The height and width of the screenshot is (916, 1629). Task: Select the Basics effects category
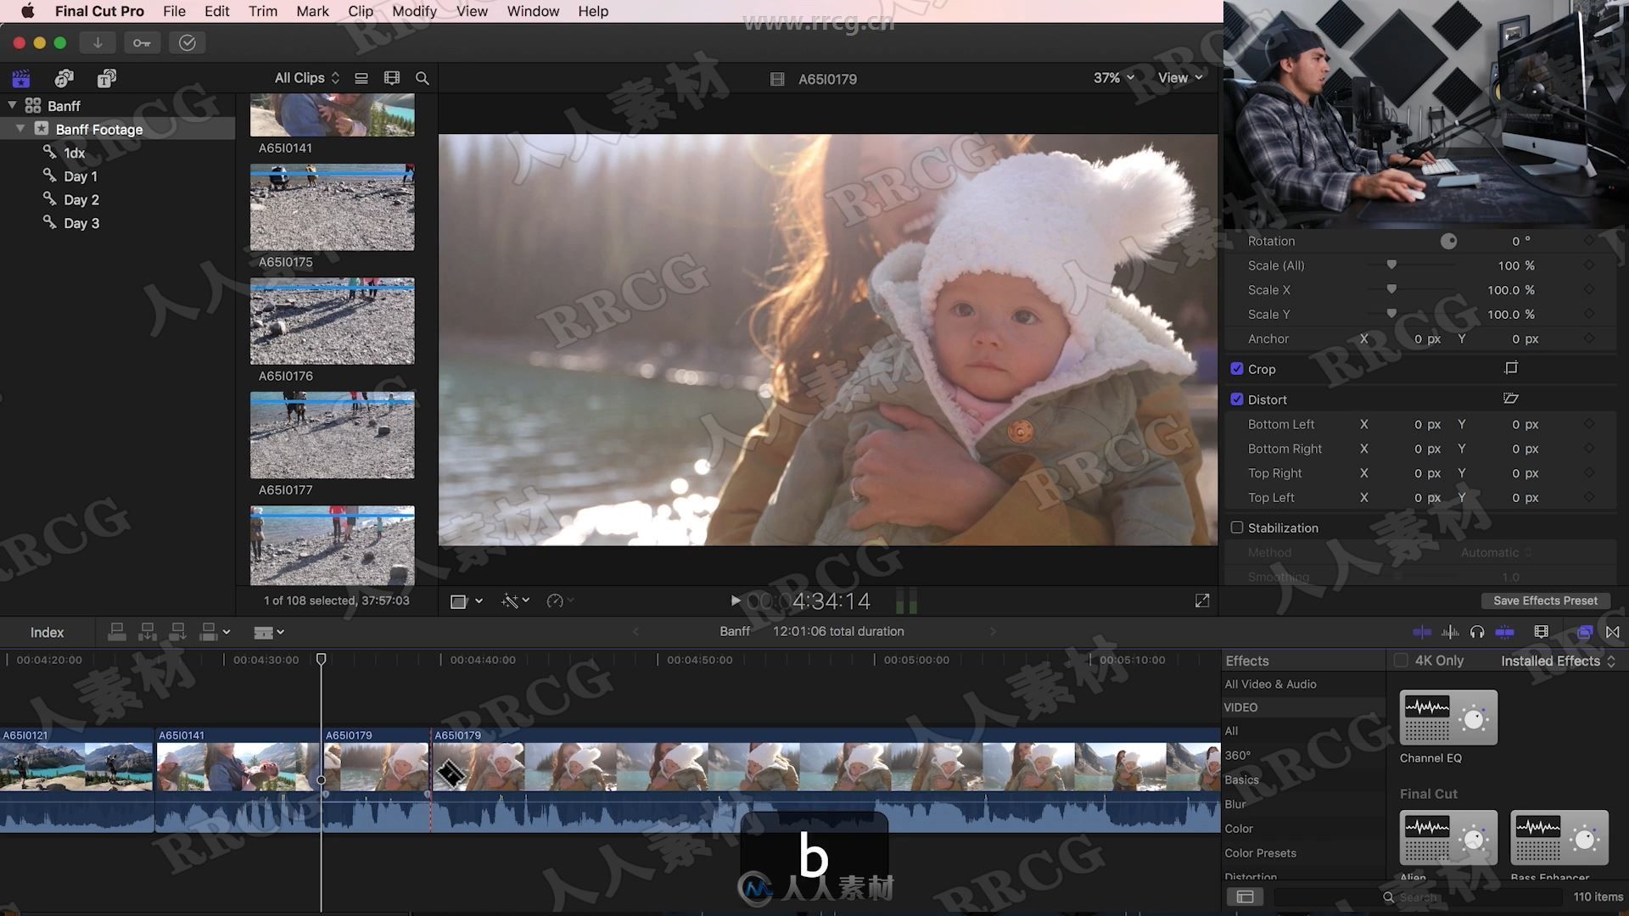coord(1241,779)
